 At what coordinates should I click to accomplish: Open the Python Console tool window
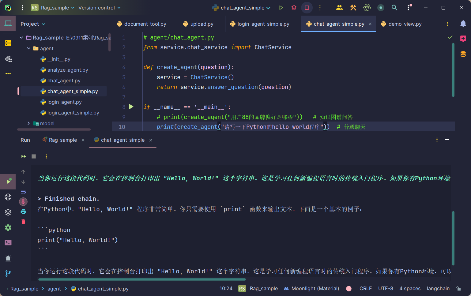click(x=8, y=197)
